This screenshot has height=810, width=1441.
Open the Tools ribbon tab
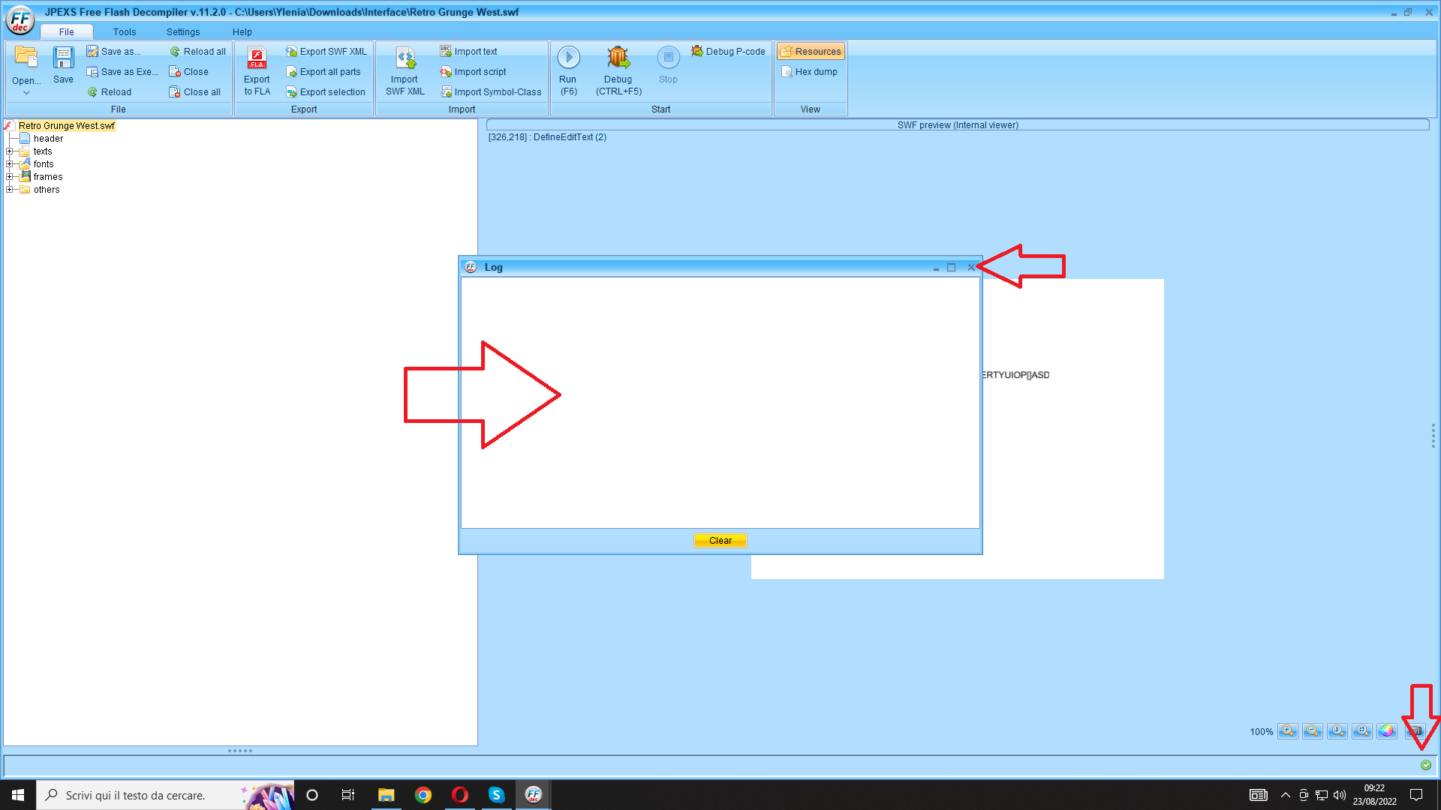click(x=125, y=32)
